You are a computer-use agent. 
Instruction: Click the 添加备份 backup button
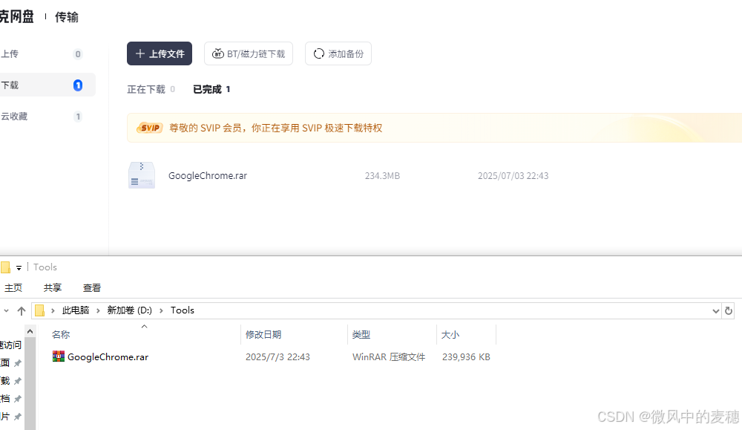click(x=338, y=53)
